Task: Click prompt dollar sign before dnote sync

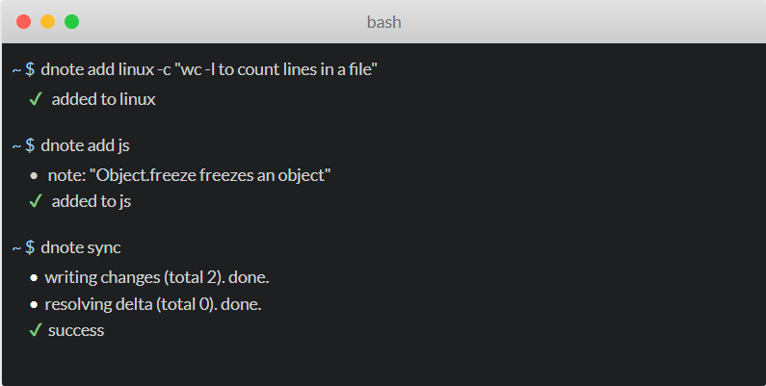Action: [30, 247]
